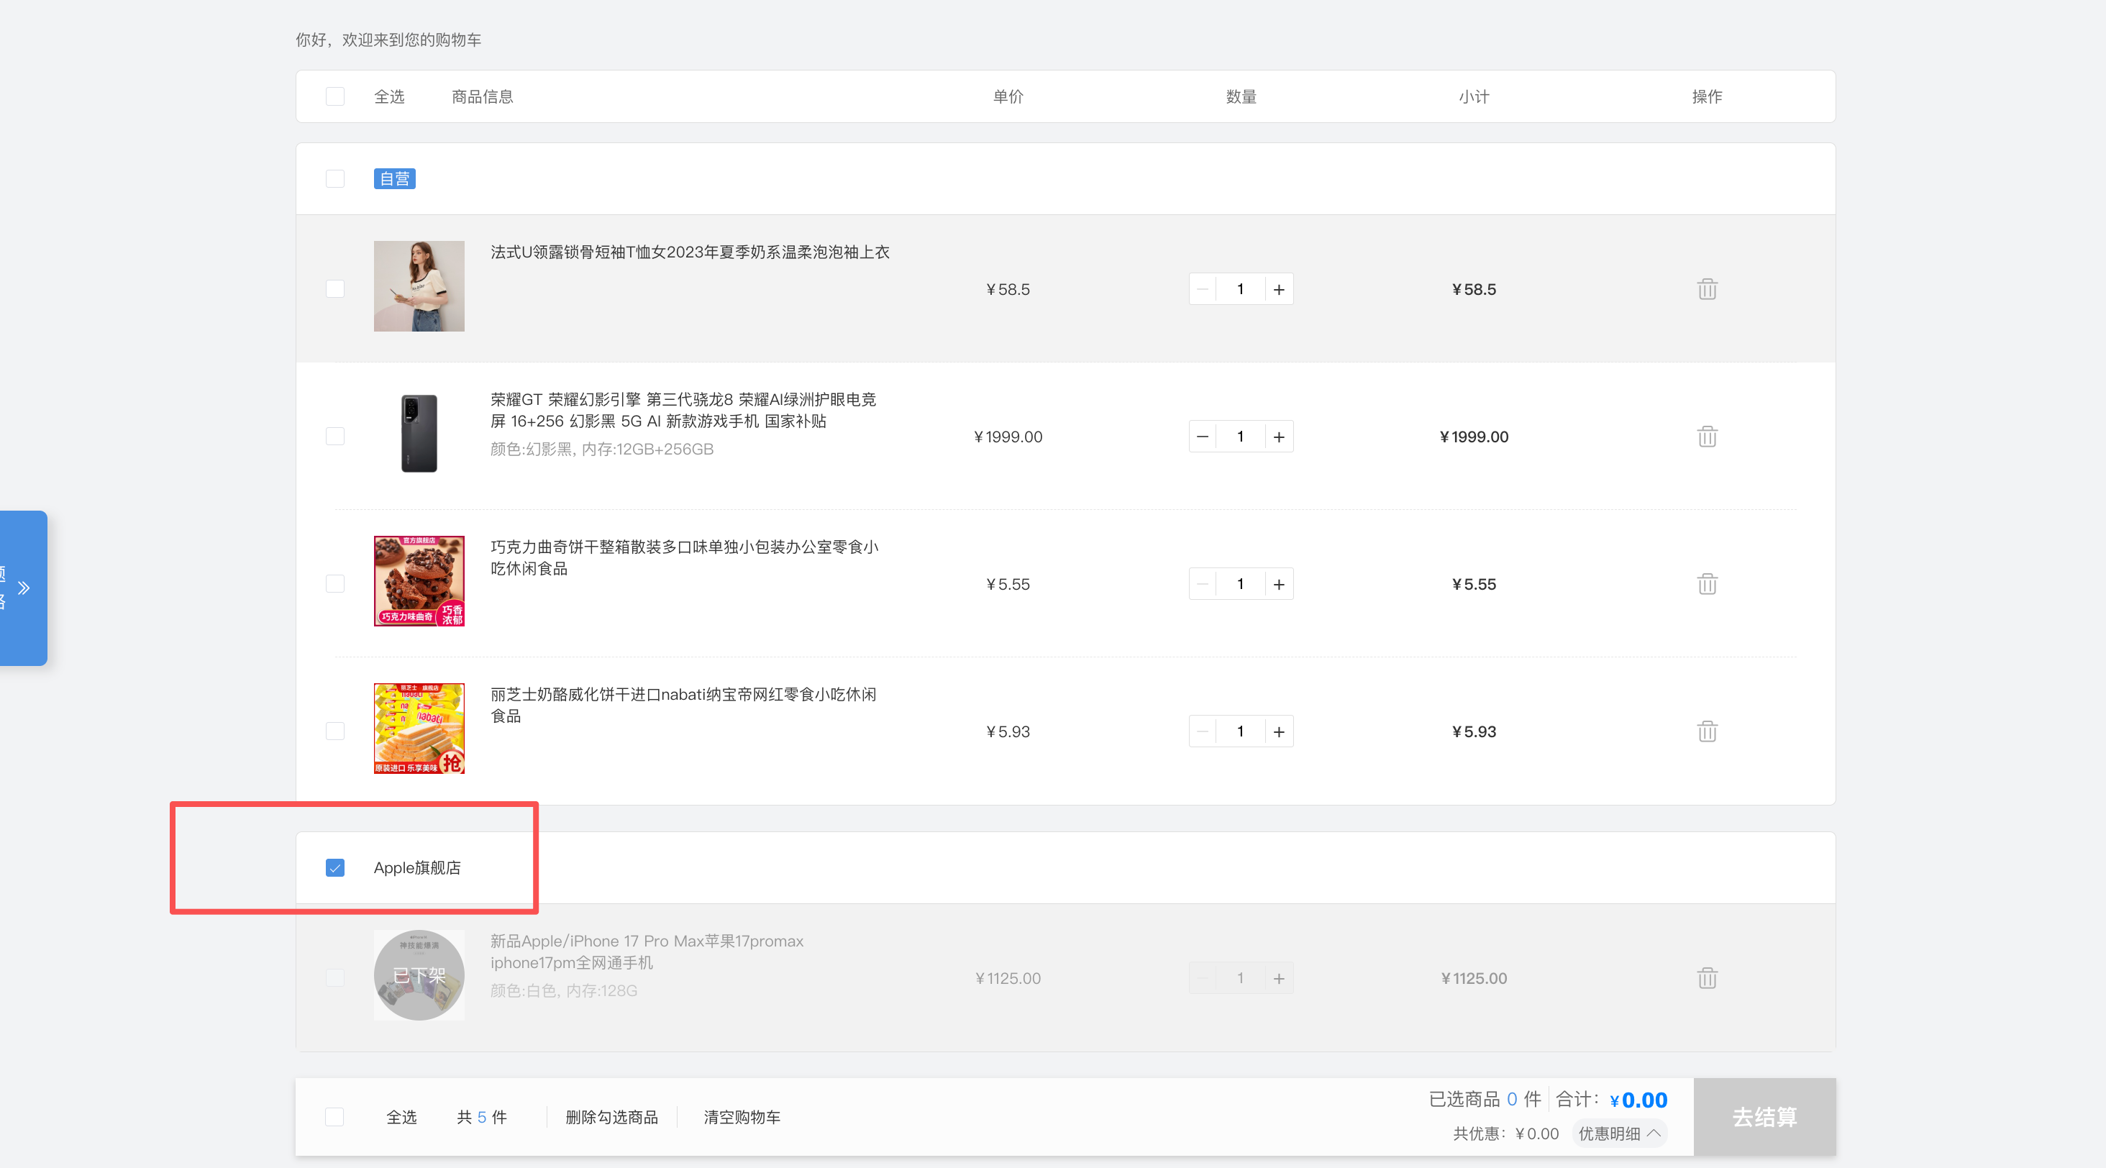Increase 荣耀GT phone quantity with plus
This screenshot has height=1168, width=2106.
tap(1279, 437)
